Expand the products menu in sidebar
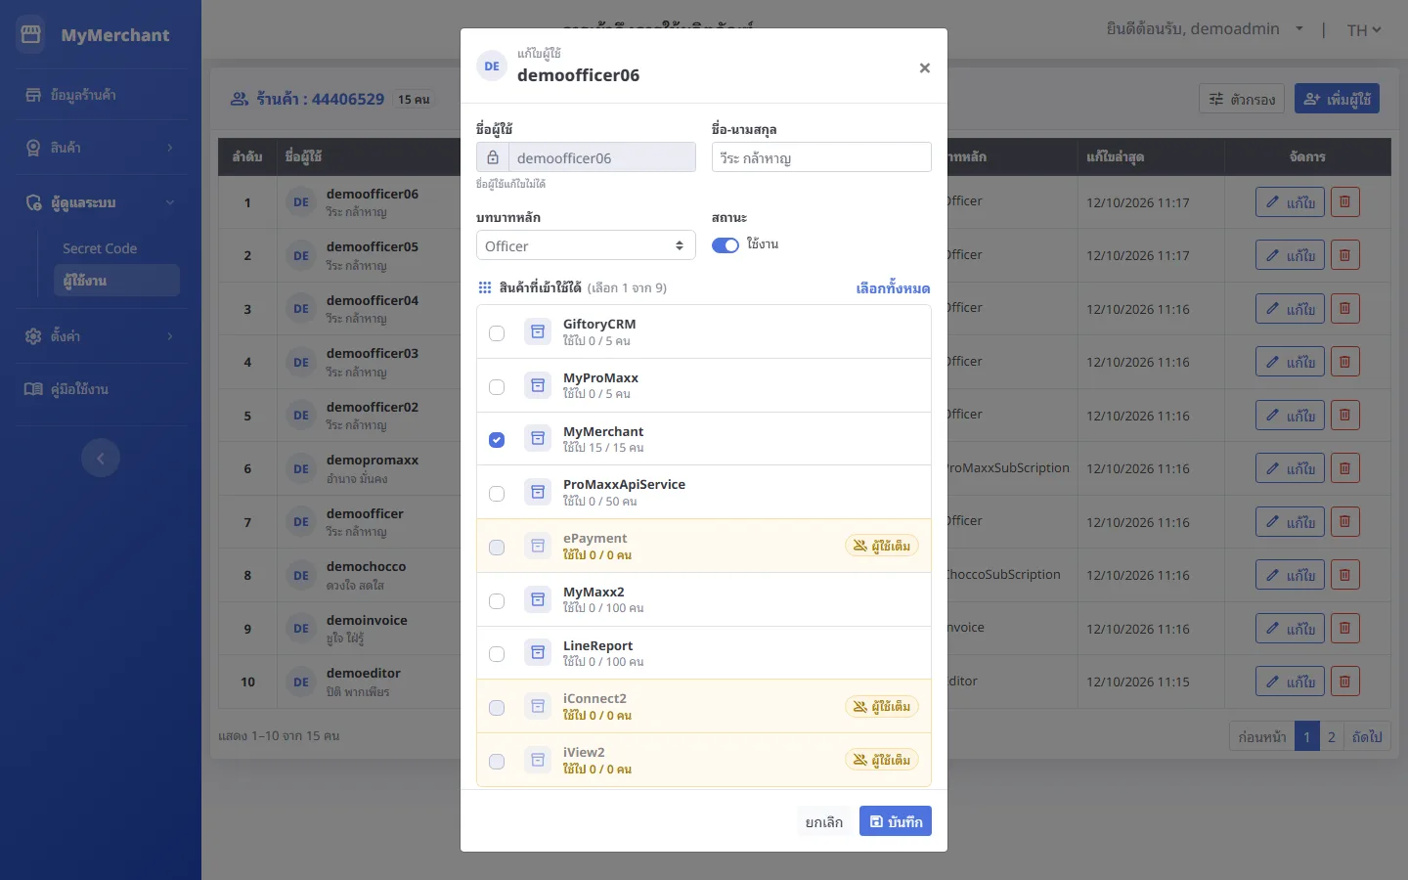Image resolution: width=1408 pixels, height=880 pixels. tap(101, 148)
